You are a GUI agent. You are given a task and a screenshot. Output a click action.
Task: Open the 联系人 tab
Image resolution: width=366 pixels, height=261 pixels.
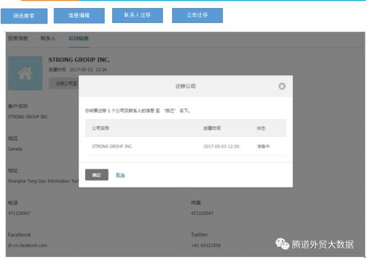(x=48, y=38)
